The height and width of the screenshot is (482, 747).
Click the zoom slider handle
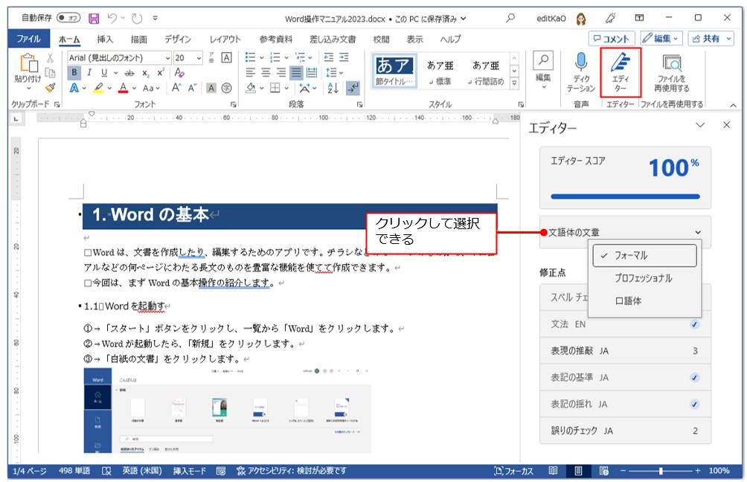pyautogui.click(x=661, y=471)
